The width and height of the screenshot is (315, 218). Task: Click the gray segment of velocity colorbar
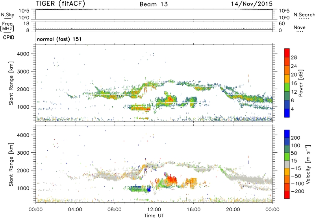click(x=287, y=164)
